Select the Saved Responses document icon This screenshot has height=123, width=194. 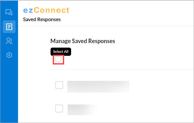coord(9,27)
